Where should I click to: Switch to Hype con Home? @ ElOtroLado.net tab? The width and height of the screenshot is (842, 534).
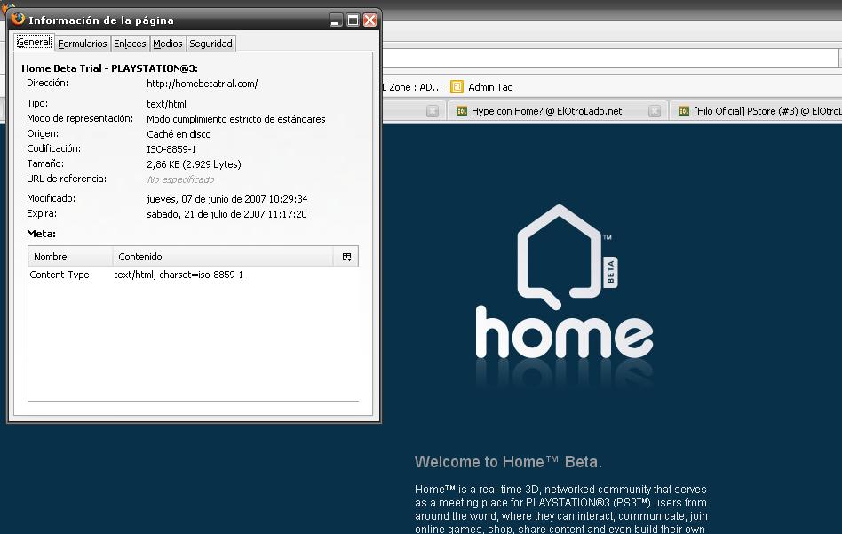[x=556, y=111]
